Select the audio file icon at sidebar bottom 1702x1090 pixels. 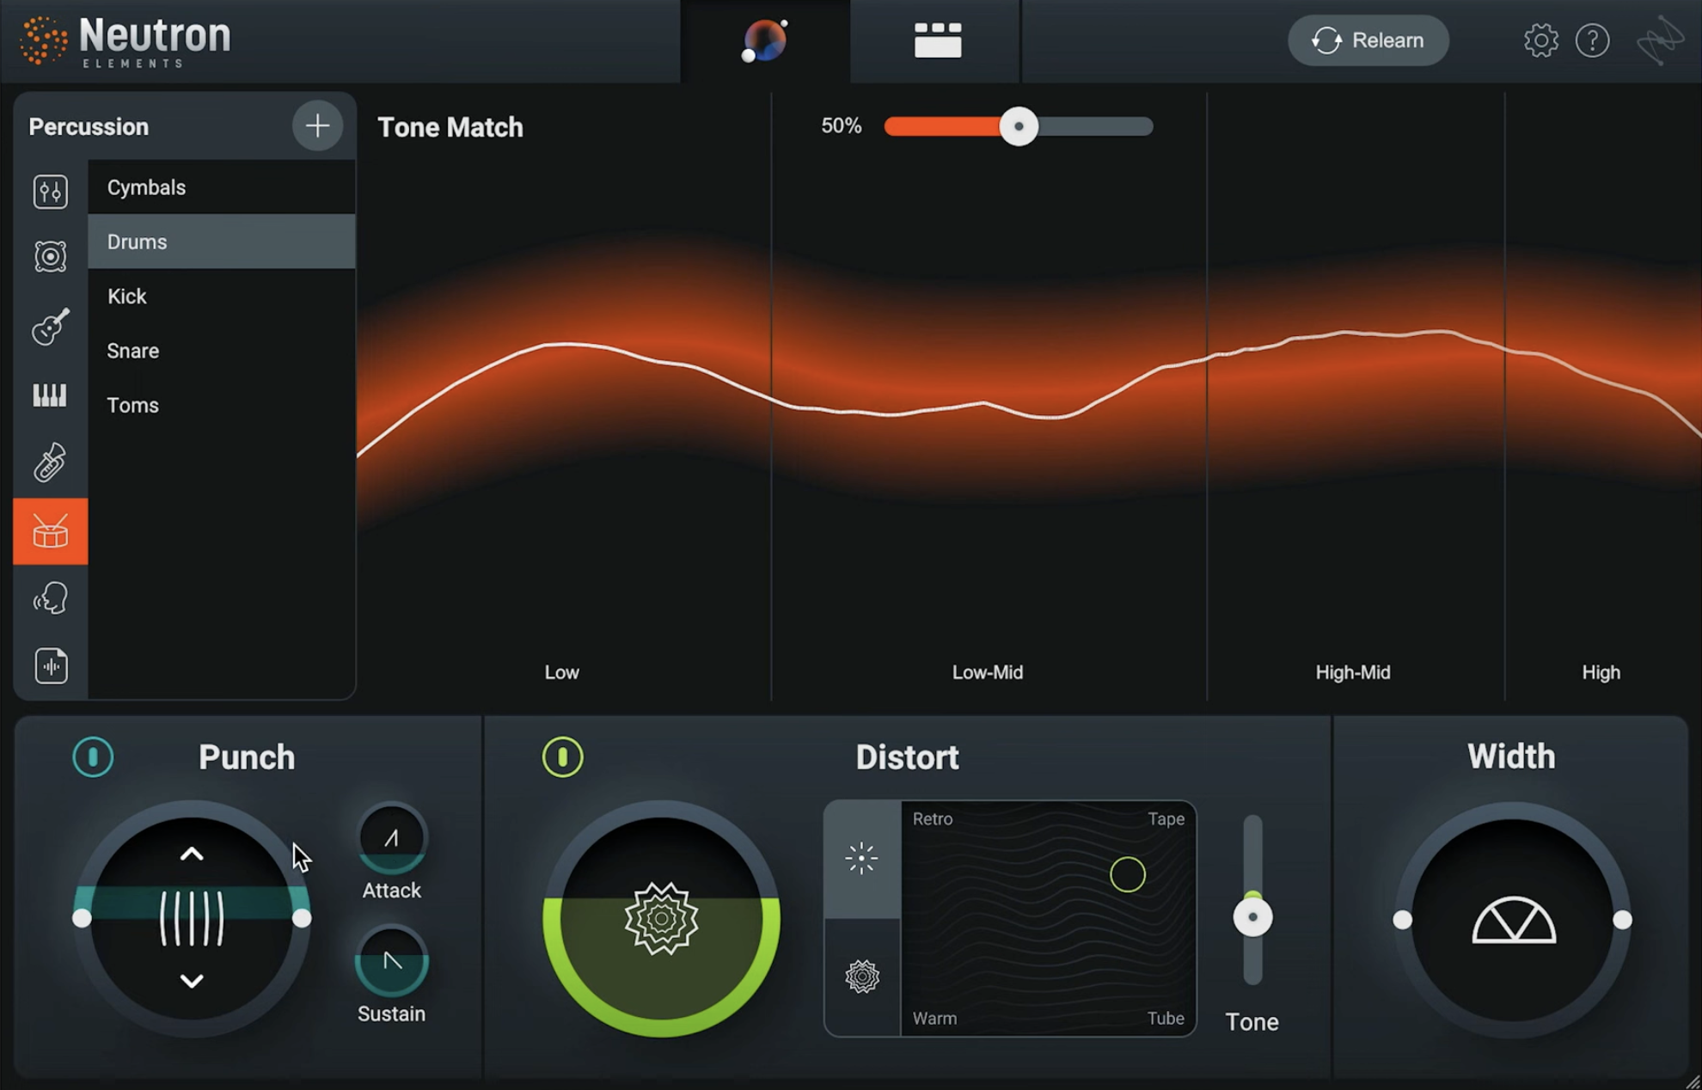point(50,665)
